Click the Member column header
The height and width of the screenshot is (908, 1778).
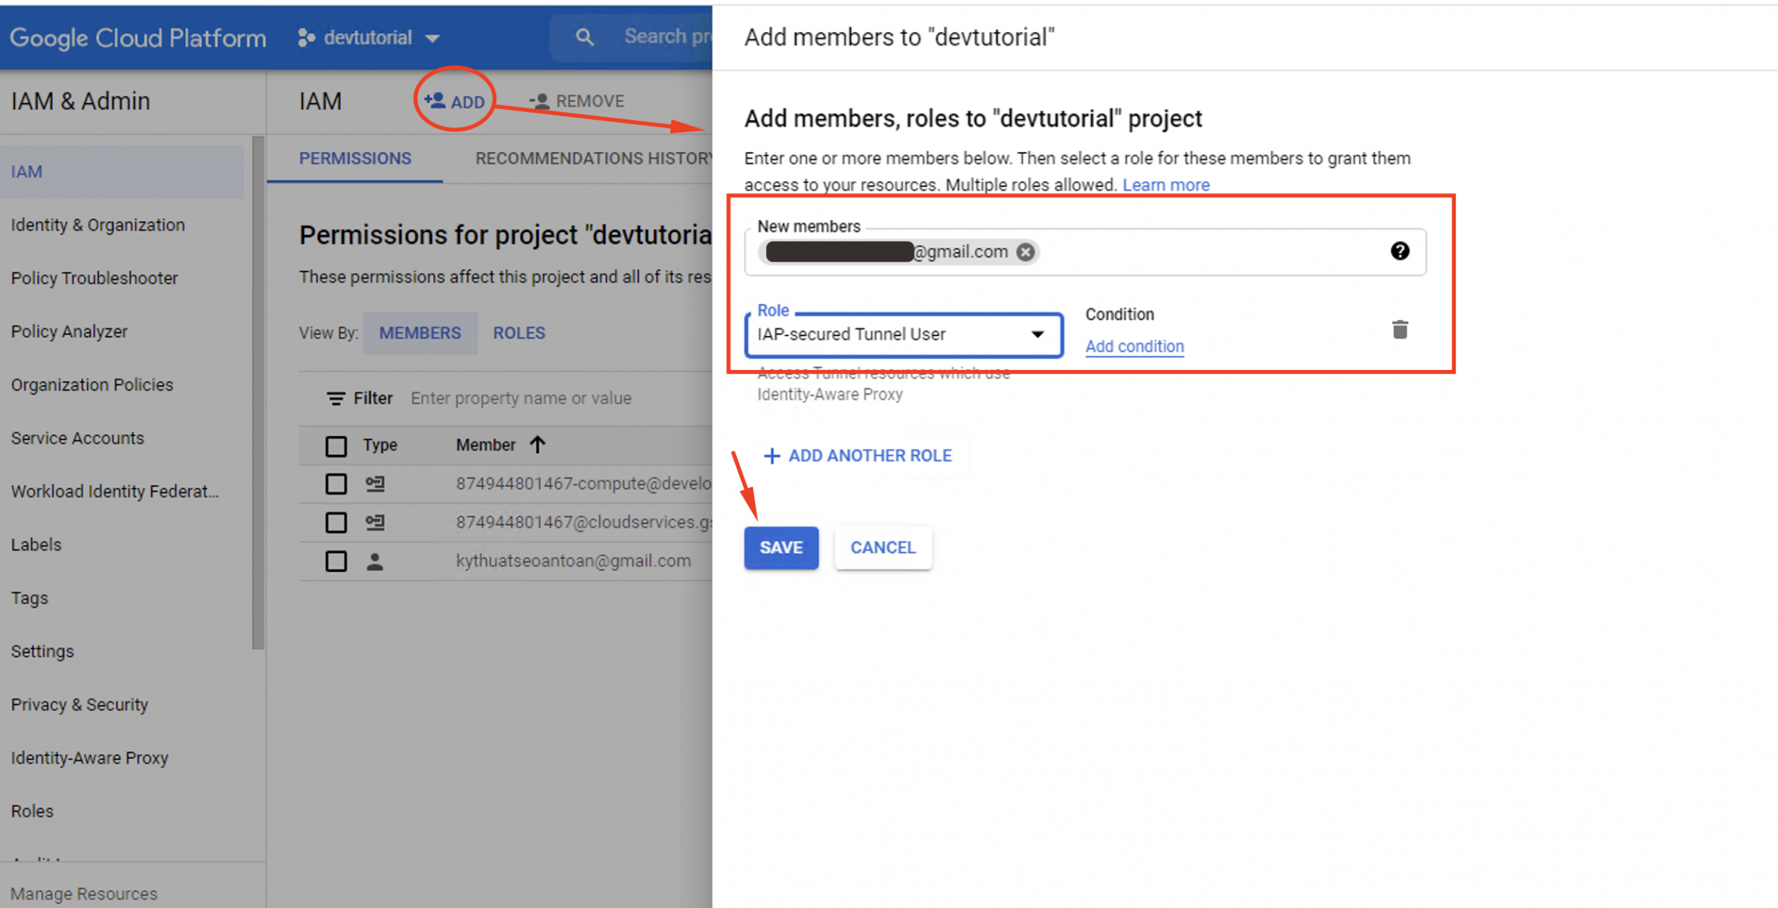485,445
